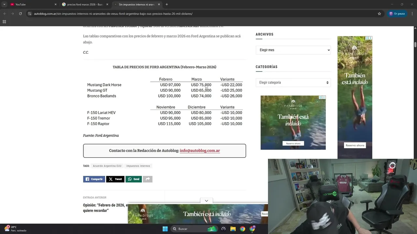Open a new browser tab

(x=167, y=4)
